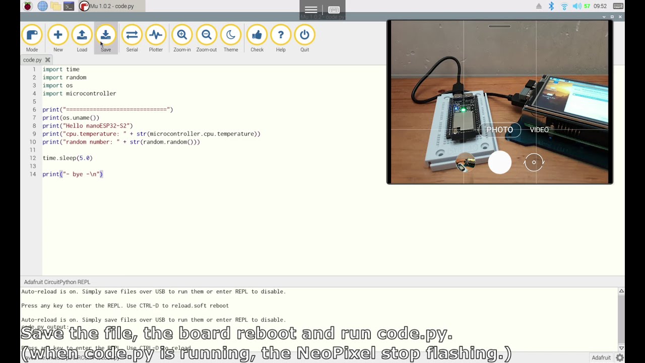Open the file manager folder icon

(x=55, y=6)
